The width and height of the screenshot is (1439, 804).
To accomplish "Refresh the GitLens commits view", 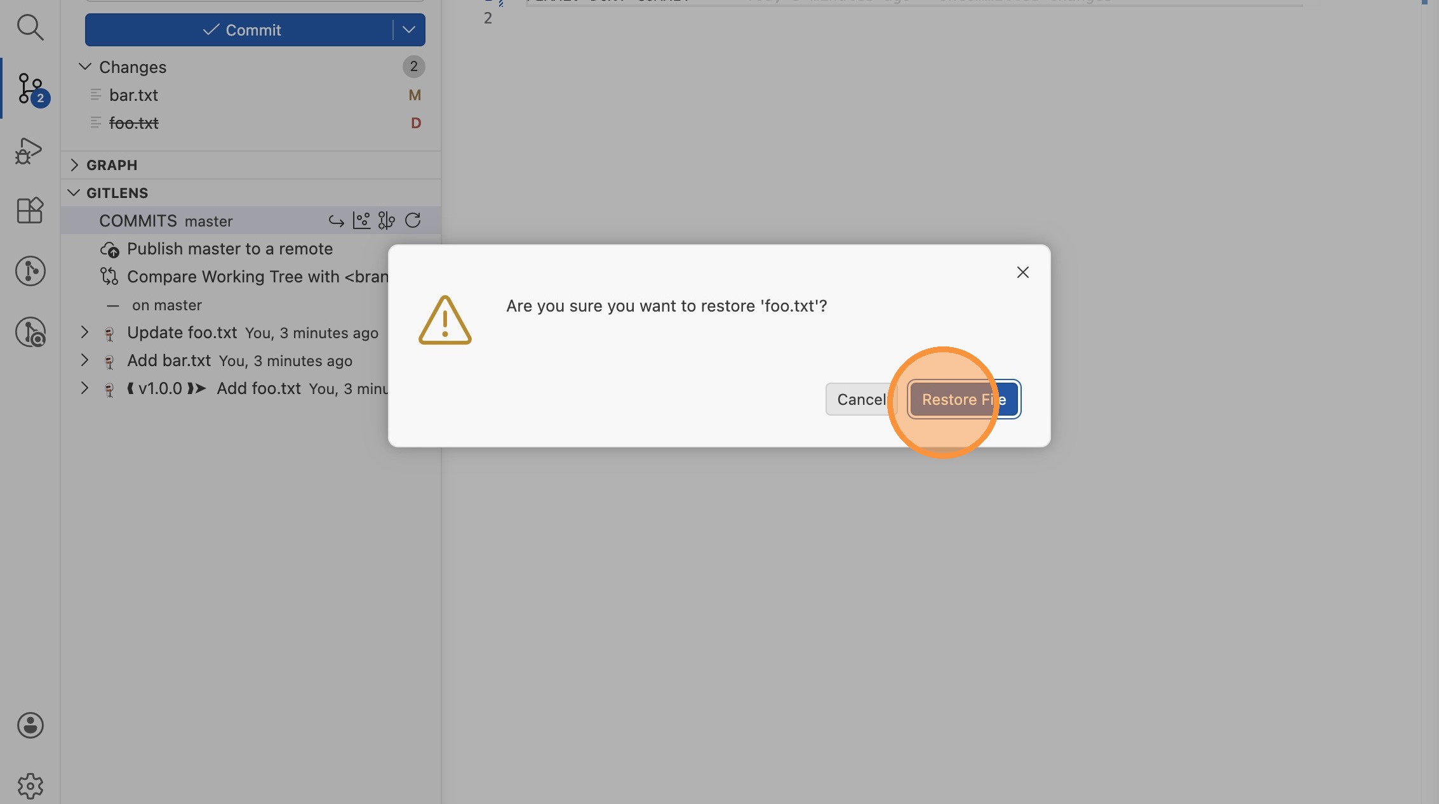I will (x=413, y=220).
